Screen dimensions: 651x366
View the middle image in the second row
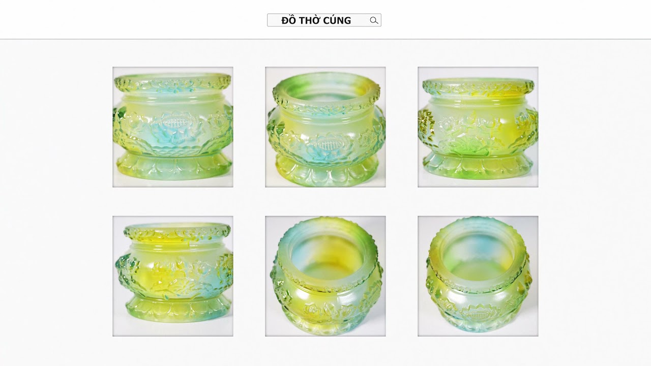point(325,276)
